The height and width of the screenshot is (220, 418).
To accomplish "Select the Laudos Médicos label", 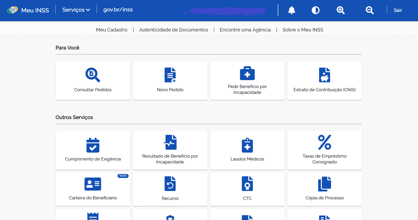I will pos(247,159).
